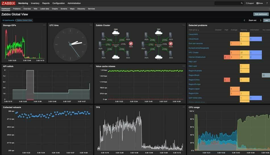This screenshot has width=270, height=155.
Task: Open the Storage IOPs widget actions menu
Action: (44, 25)
